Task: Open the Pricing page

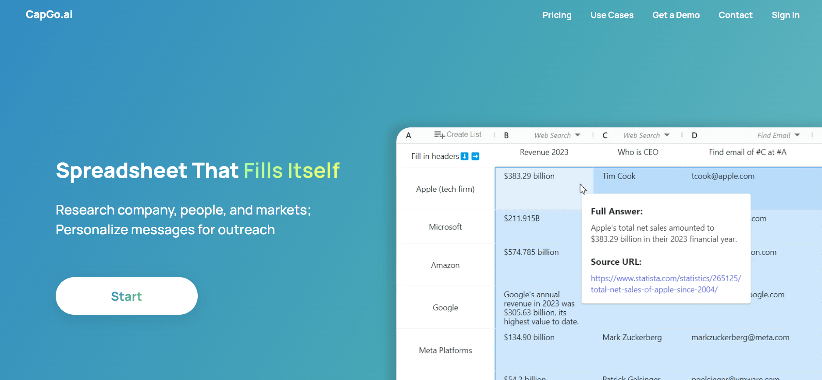Action: pos(557,15)
